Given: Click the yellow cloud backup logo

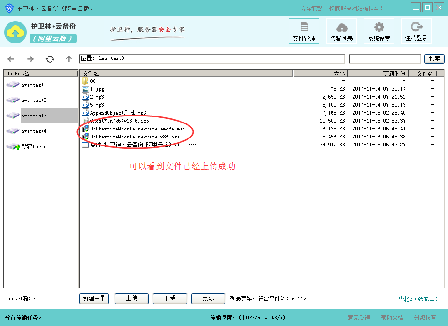Looking at the screenshot, I should 15,32.
